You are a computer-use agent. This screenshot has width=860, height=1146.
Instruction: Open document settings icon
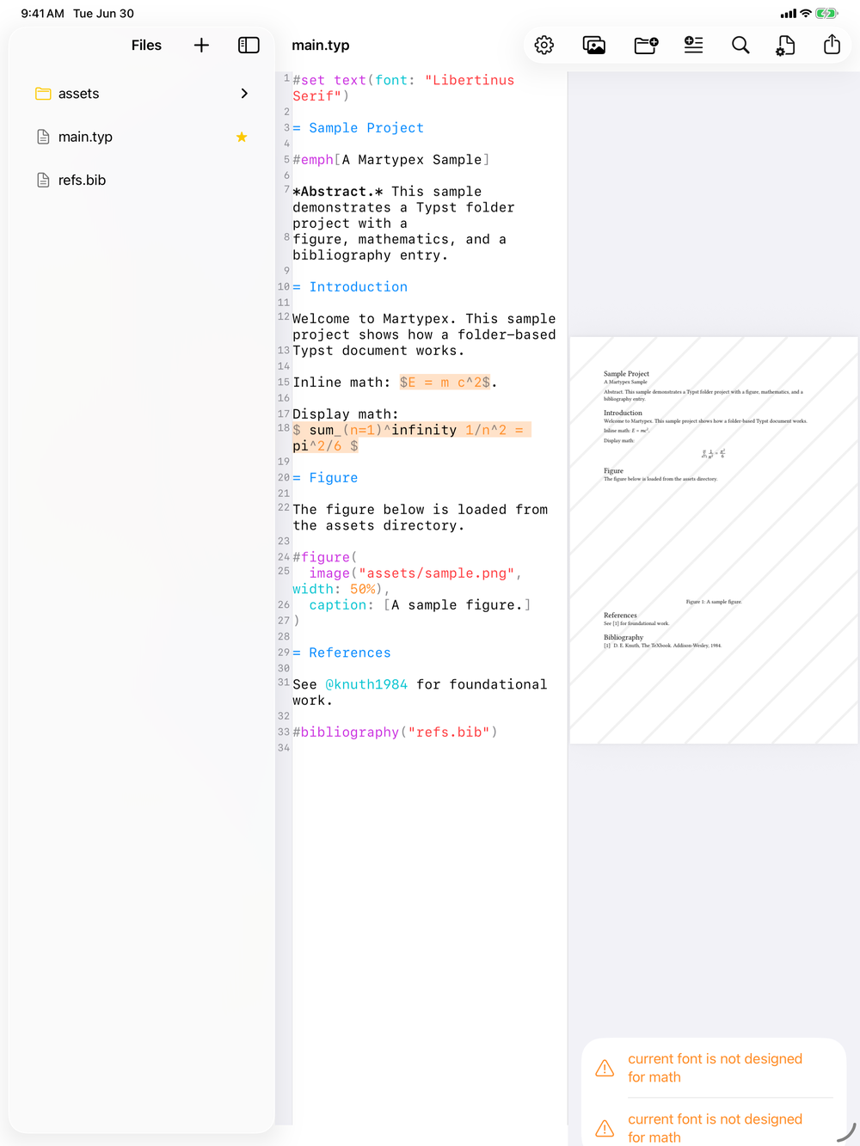[785, 46]
